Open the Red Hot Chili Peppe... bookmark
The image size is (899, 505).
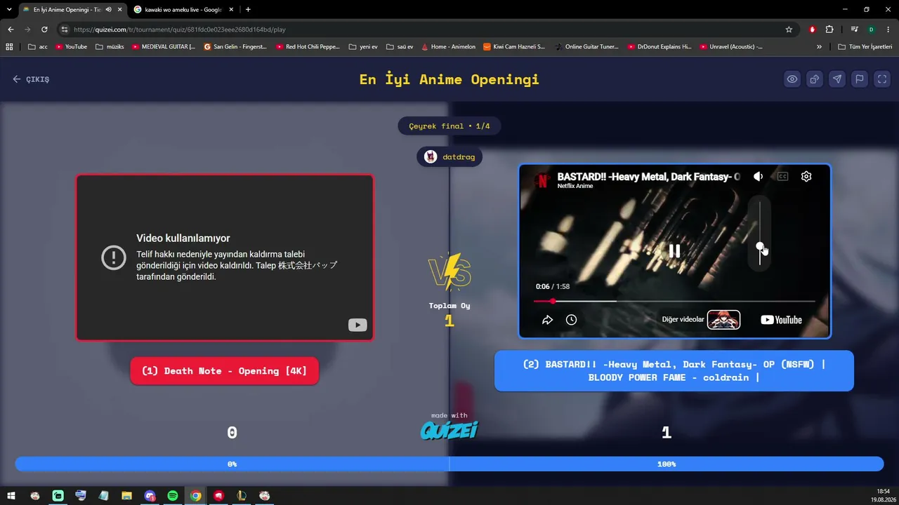[x=308, y=47]
